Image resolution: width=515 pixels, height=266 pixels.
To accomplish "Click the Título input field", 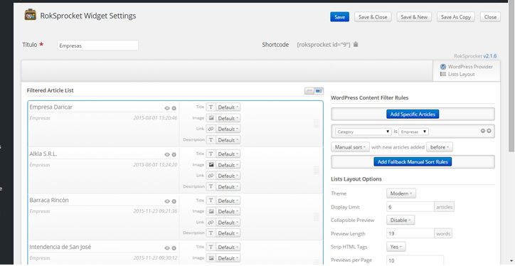I will click(x=98, y=46).
